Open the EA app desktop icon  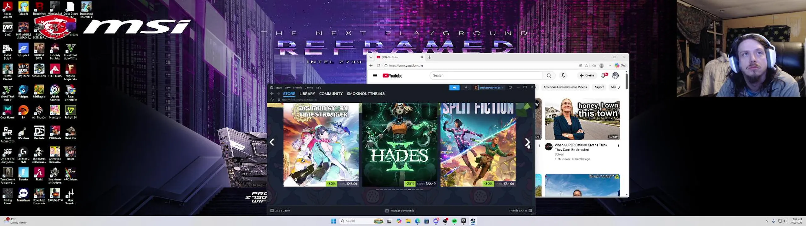pyautogui.click(x=23, y=112)
